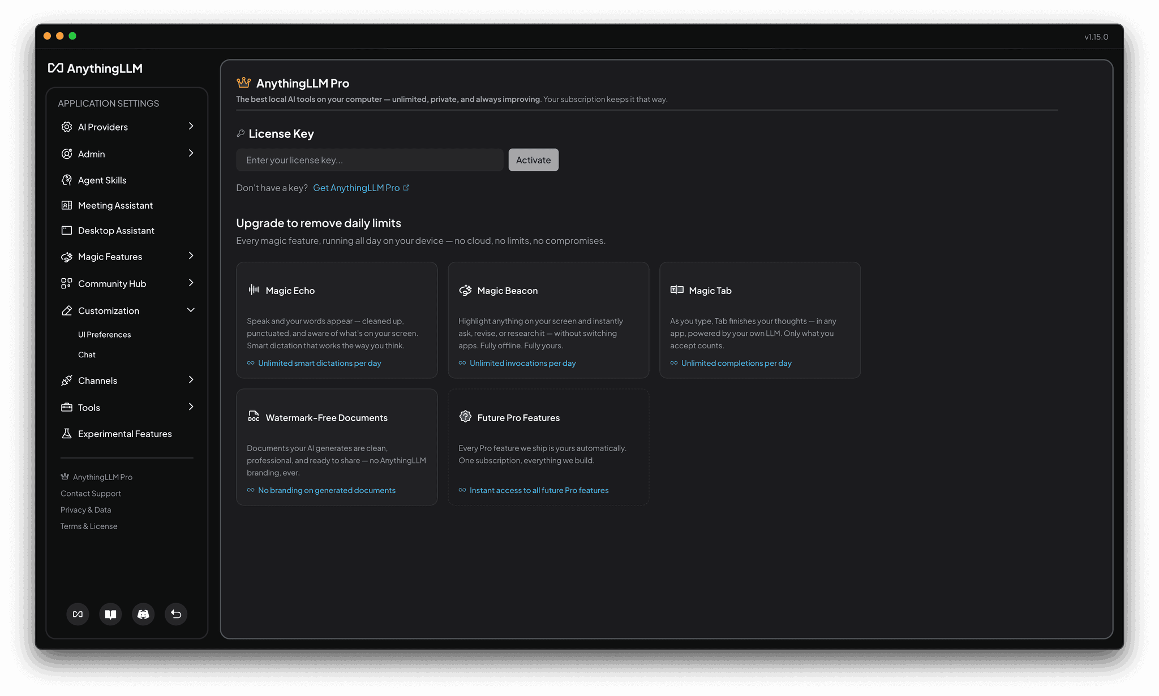Click the Future Pro Features badge icon

pos(465,417)
